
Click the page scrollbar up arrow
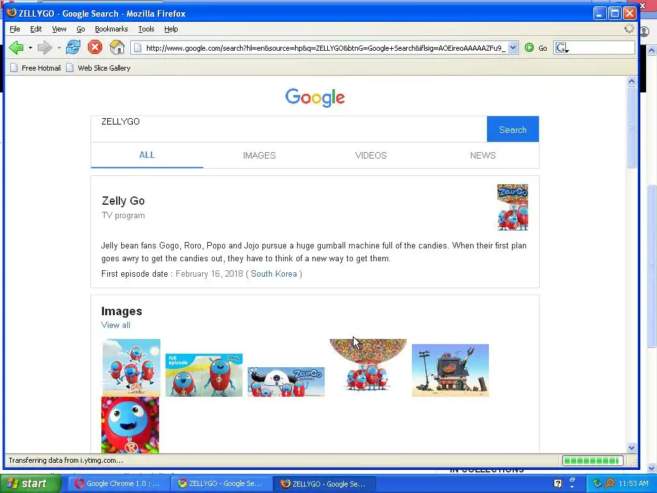(x=632, y=82)
